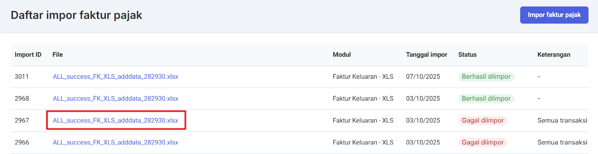Click the Import ID column header
598x154 pixels.
click(28, 54)
